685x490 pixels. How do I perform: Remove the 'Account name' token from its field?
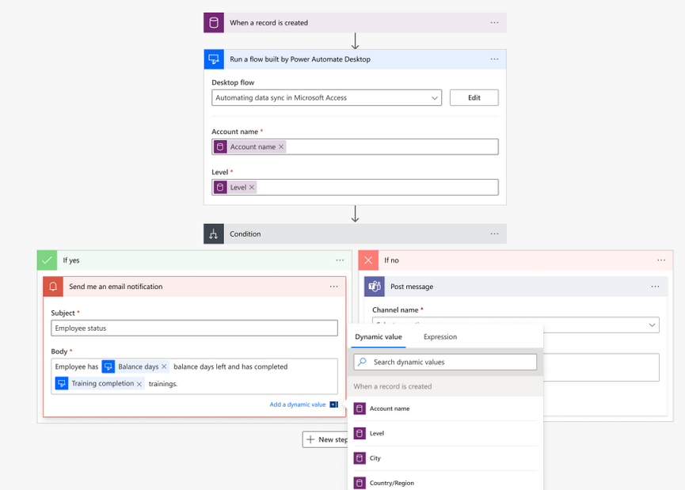coord(281,146)
